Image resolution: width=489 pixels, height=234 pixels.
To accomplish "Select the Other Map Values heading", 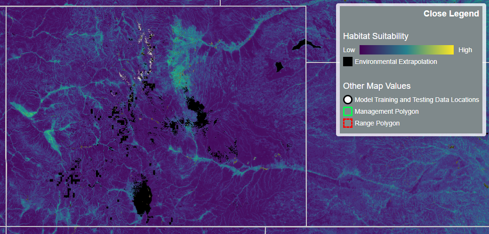I will pos(377,86).
